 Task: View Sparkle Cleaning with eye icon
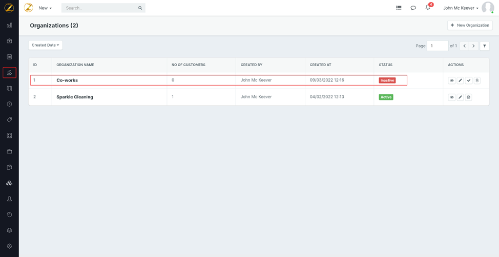451,97
